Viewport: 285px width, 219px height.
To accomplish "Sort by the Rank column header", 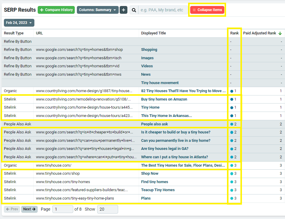I will click(x=234, y=33).
